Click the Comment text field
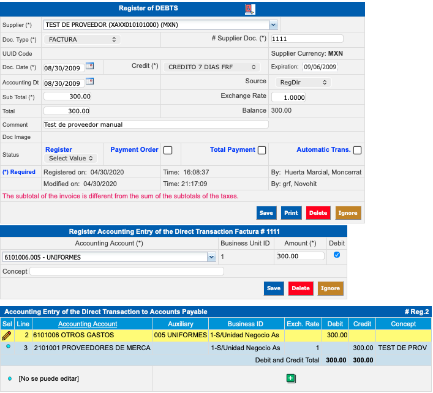 click(156, 124)
